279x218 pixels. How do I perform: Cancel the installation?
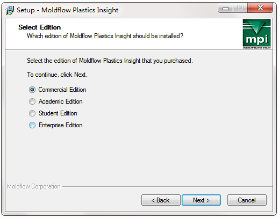coord(247,200)
